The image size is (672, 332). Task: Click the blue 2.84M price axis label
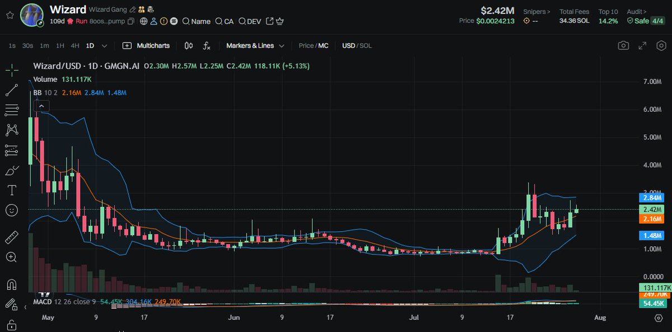point(651,198)
